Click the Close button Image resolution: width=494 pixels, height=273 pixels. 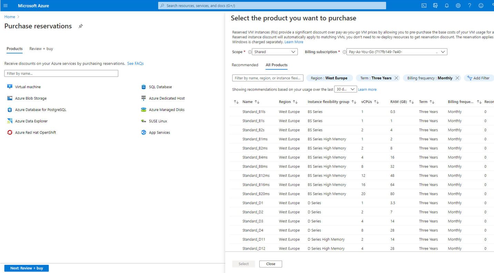[x=271, y=264]
